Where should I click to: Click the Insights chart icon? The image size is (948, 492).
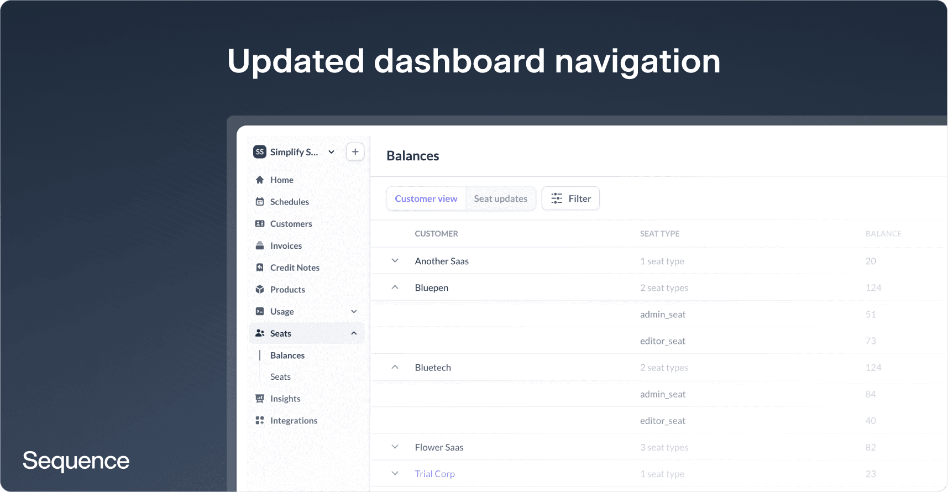pyautogui.click(x=260, y=399)
